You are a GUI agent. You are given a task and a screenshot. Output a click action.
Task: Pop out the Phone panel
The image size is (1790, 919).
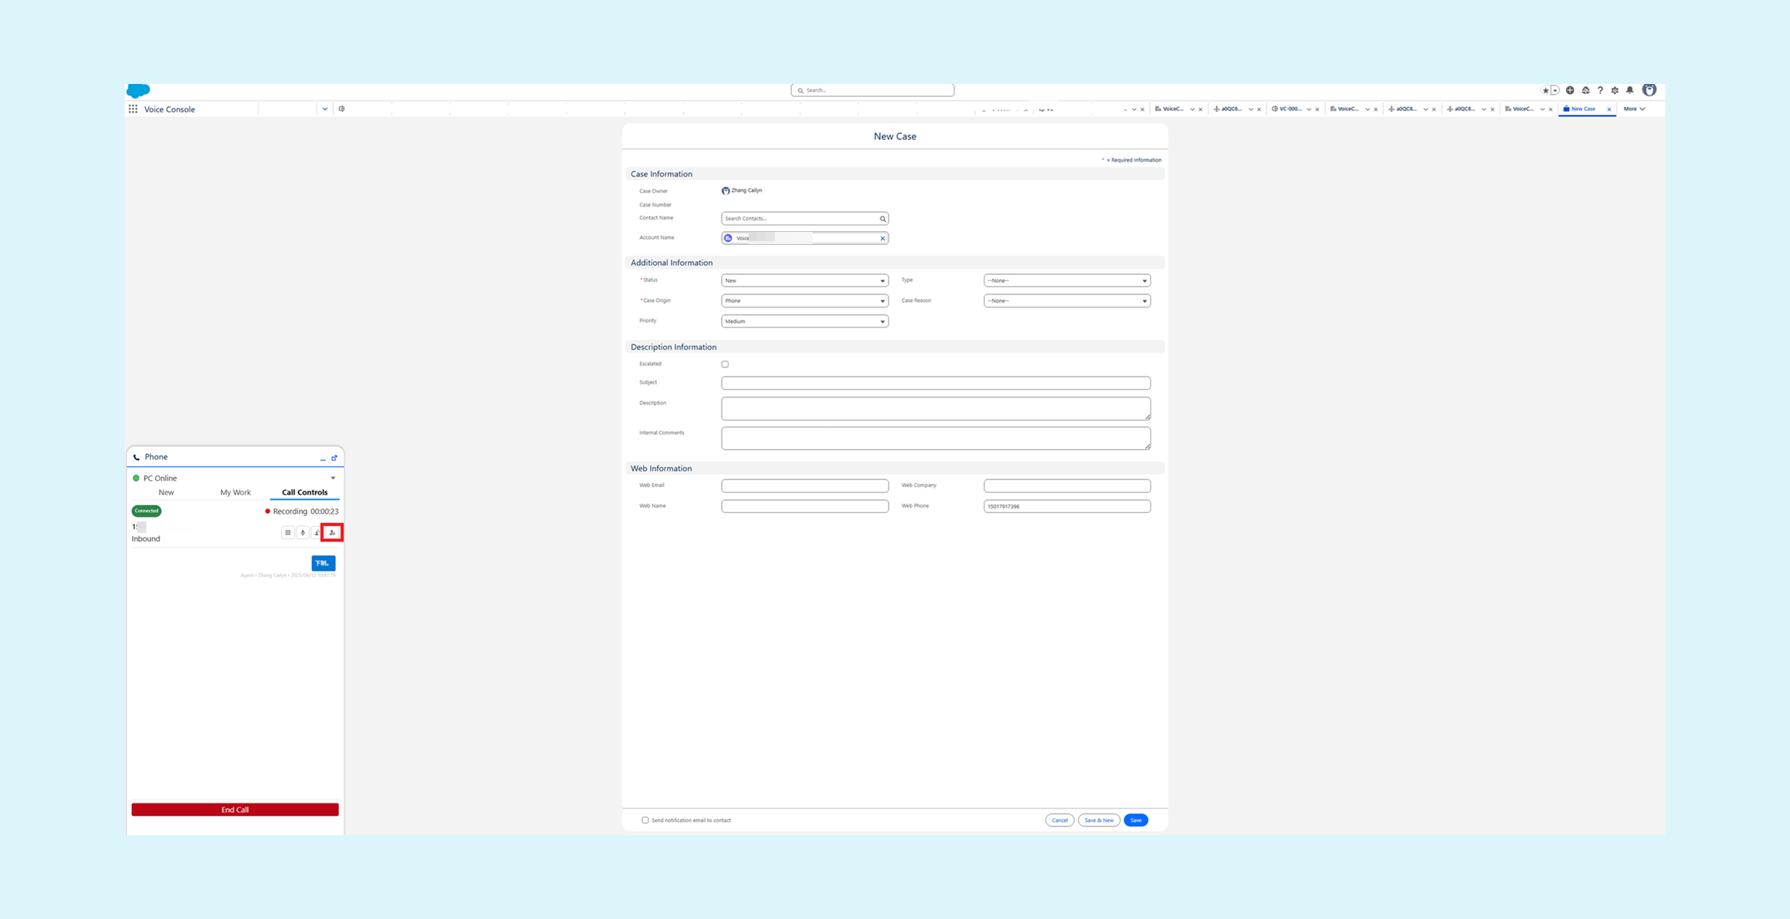click(334, 458)
